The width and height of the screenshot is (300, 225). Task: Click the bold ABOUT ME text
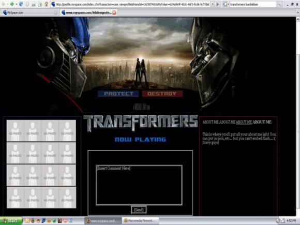pyautogui.click(x=262, y=122)
